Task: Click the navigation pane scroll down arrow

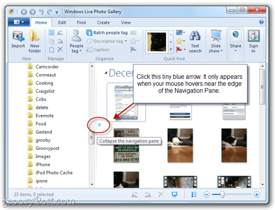Action: pos(92,184)
